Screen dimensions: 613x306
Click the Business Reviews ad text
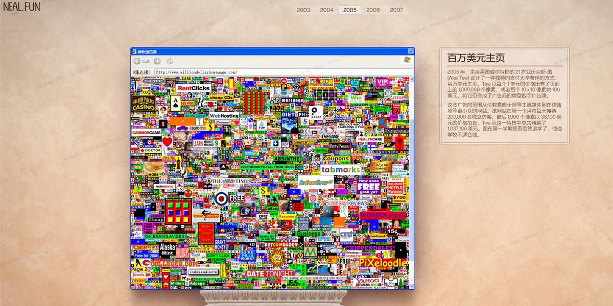[347, 203]
